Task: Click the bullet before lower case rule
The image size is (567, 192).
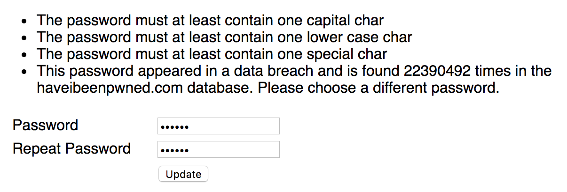Action: (x=24, y=38)
